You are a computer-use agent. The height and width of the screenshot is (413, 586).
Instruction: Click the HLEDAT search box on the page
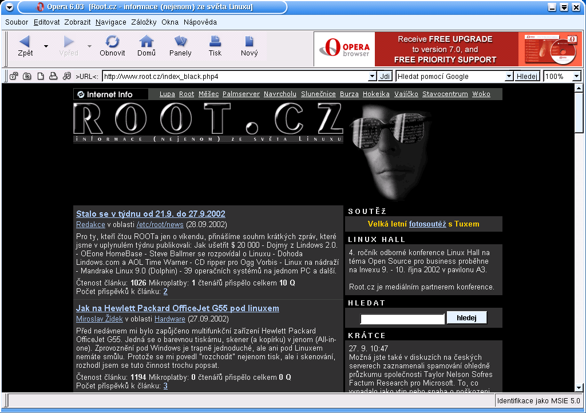click(x=402, y=319)
